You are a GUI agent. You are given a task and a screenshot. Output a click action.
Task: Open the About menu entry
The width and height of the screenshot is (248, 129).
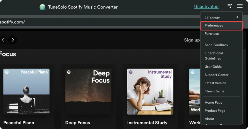click(x=221, y=119)
